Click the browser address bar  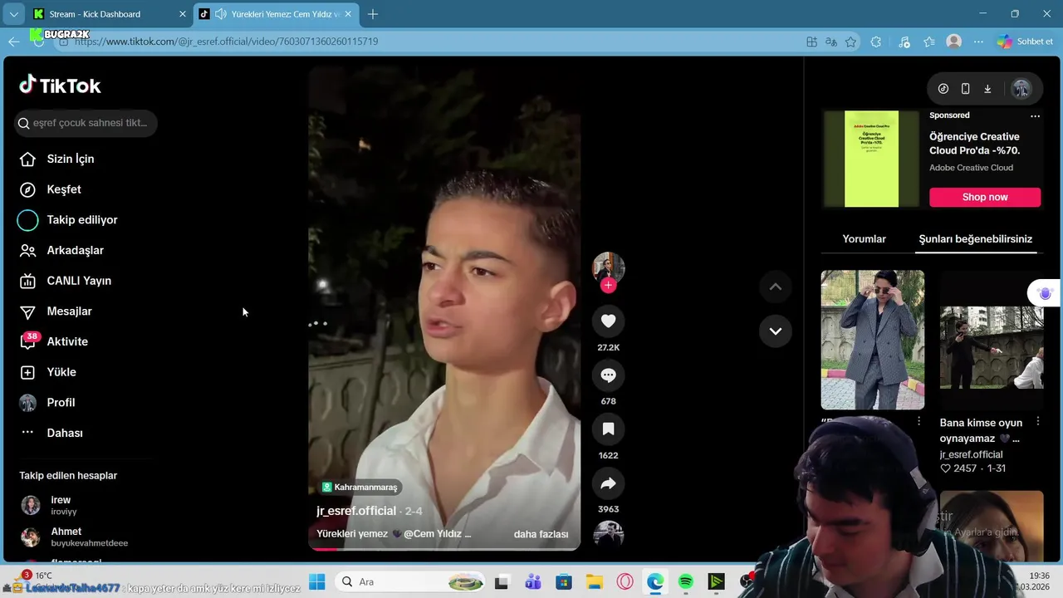coord(432,42)
